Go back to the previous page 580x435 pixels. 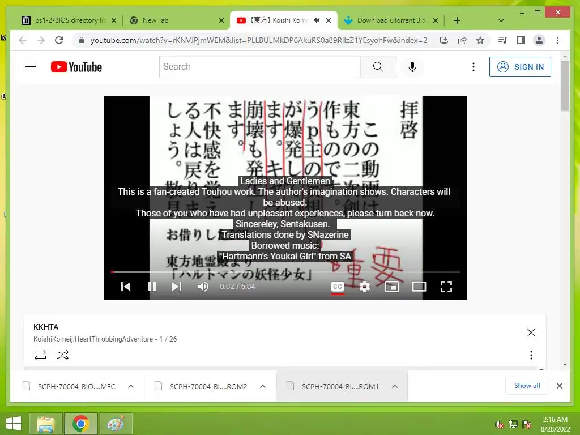(23, 40)
